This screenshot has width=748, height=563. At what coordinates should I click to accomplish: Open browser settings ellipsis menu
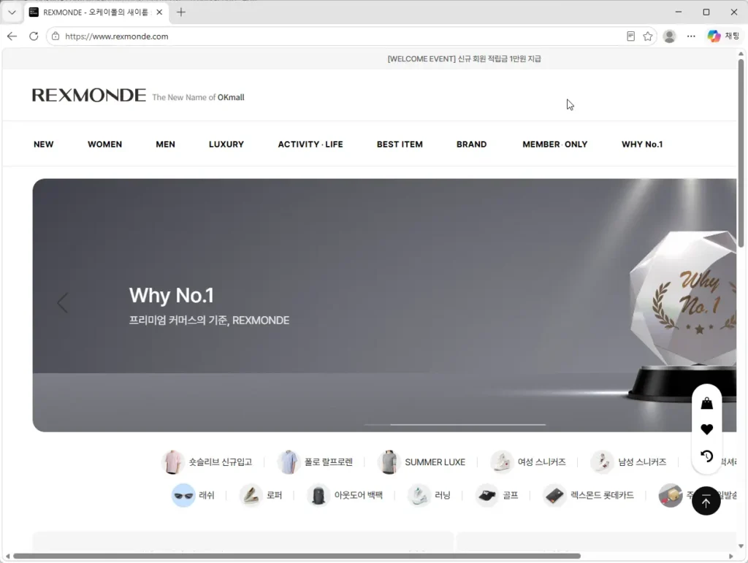click(x=691, y=37)
